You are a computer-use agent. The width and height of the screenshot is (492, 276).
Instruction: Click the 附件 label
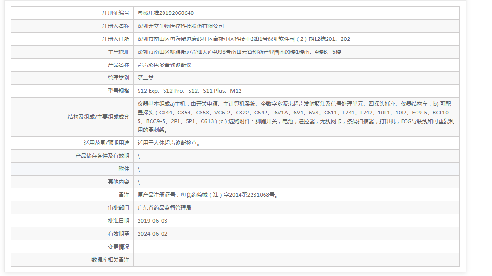(124, 169)
